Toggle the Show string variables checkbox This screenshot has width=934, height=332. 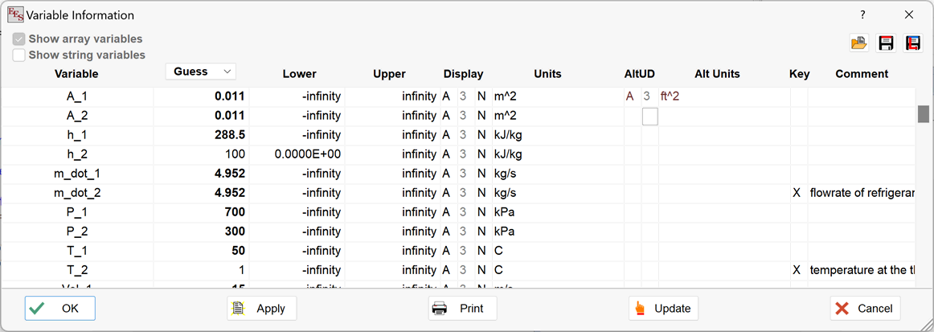point(19,55)
